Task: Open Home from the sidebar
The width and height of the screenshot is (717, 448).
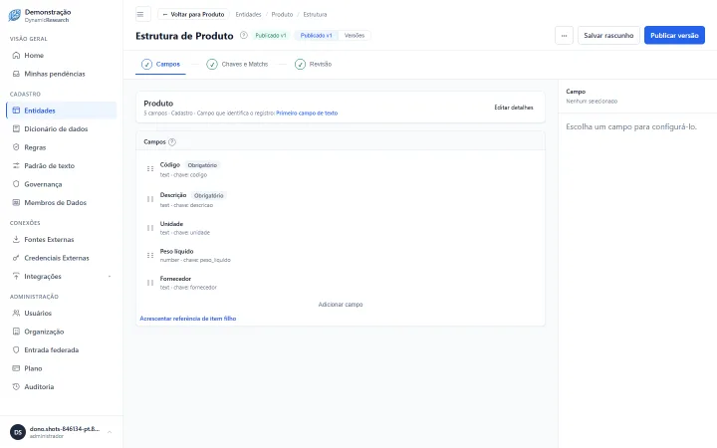Action: coord(62,56)
